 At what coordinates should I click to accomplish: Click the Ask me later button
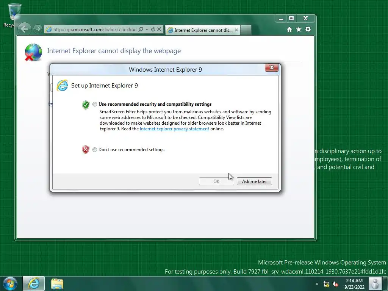pos(254,181)
